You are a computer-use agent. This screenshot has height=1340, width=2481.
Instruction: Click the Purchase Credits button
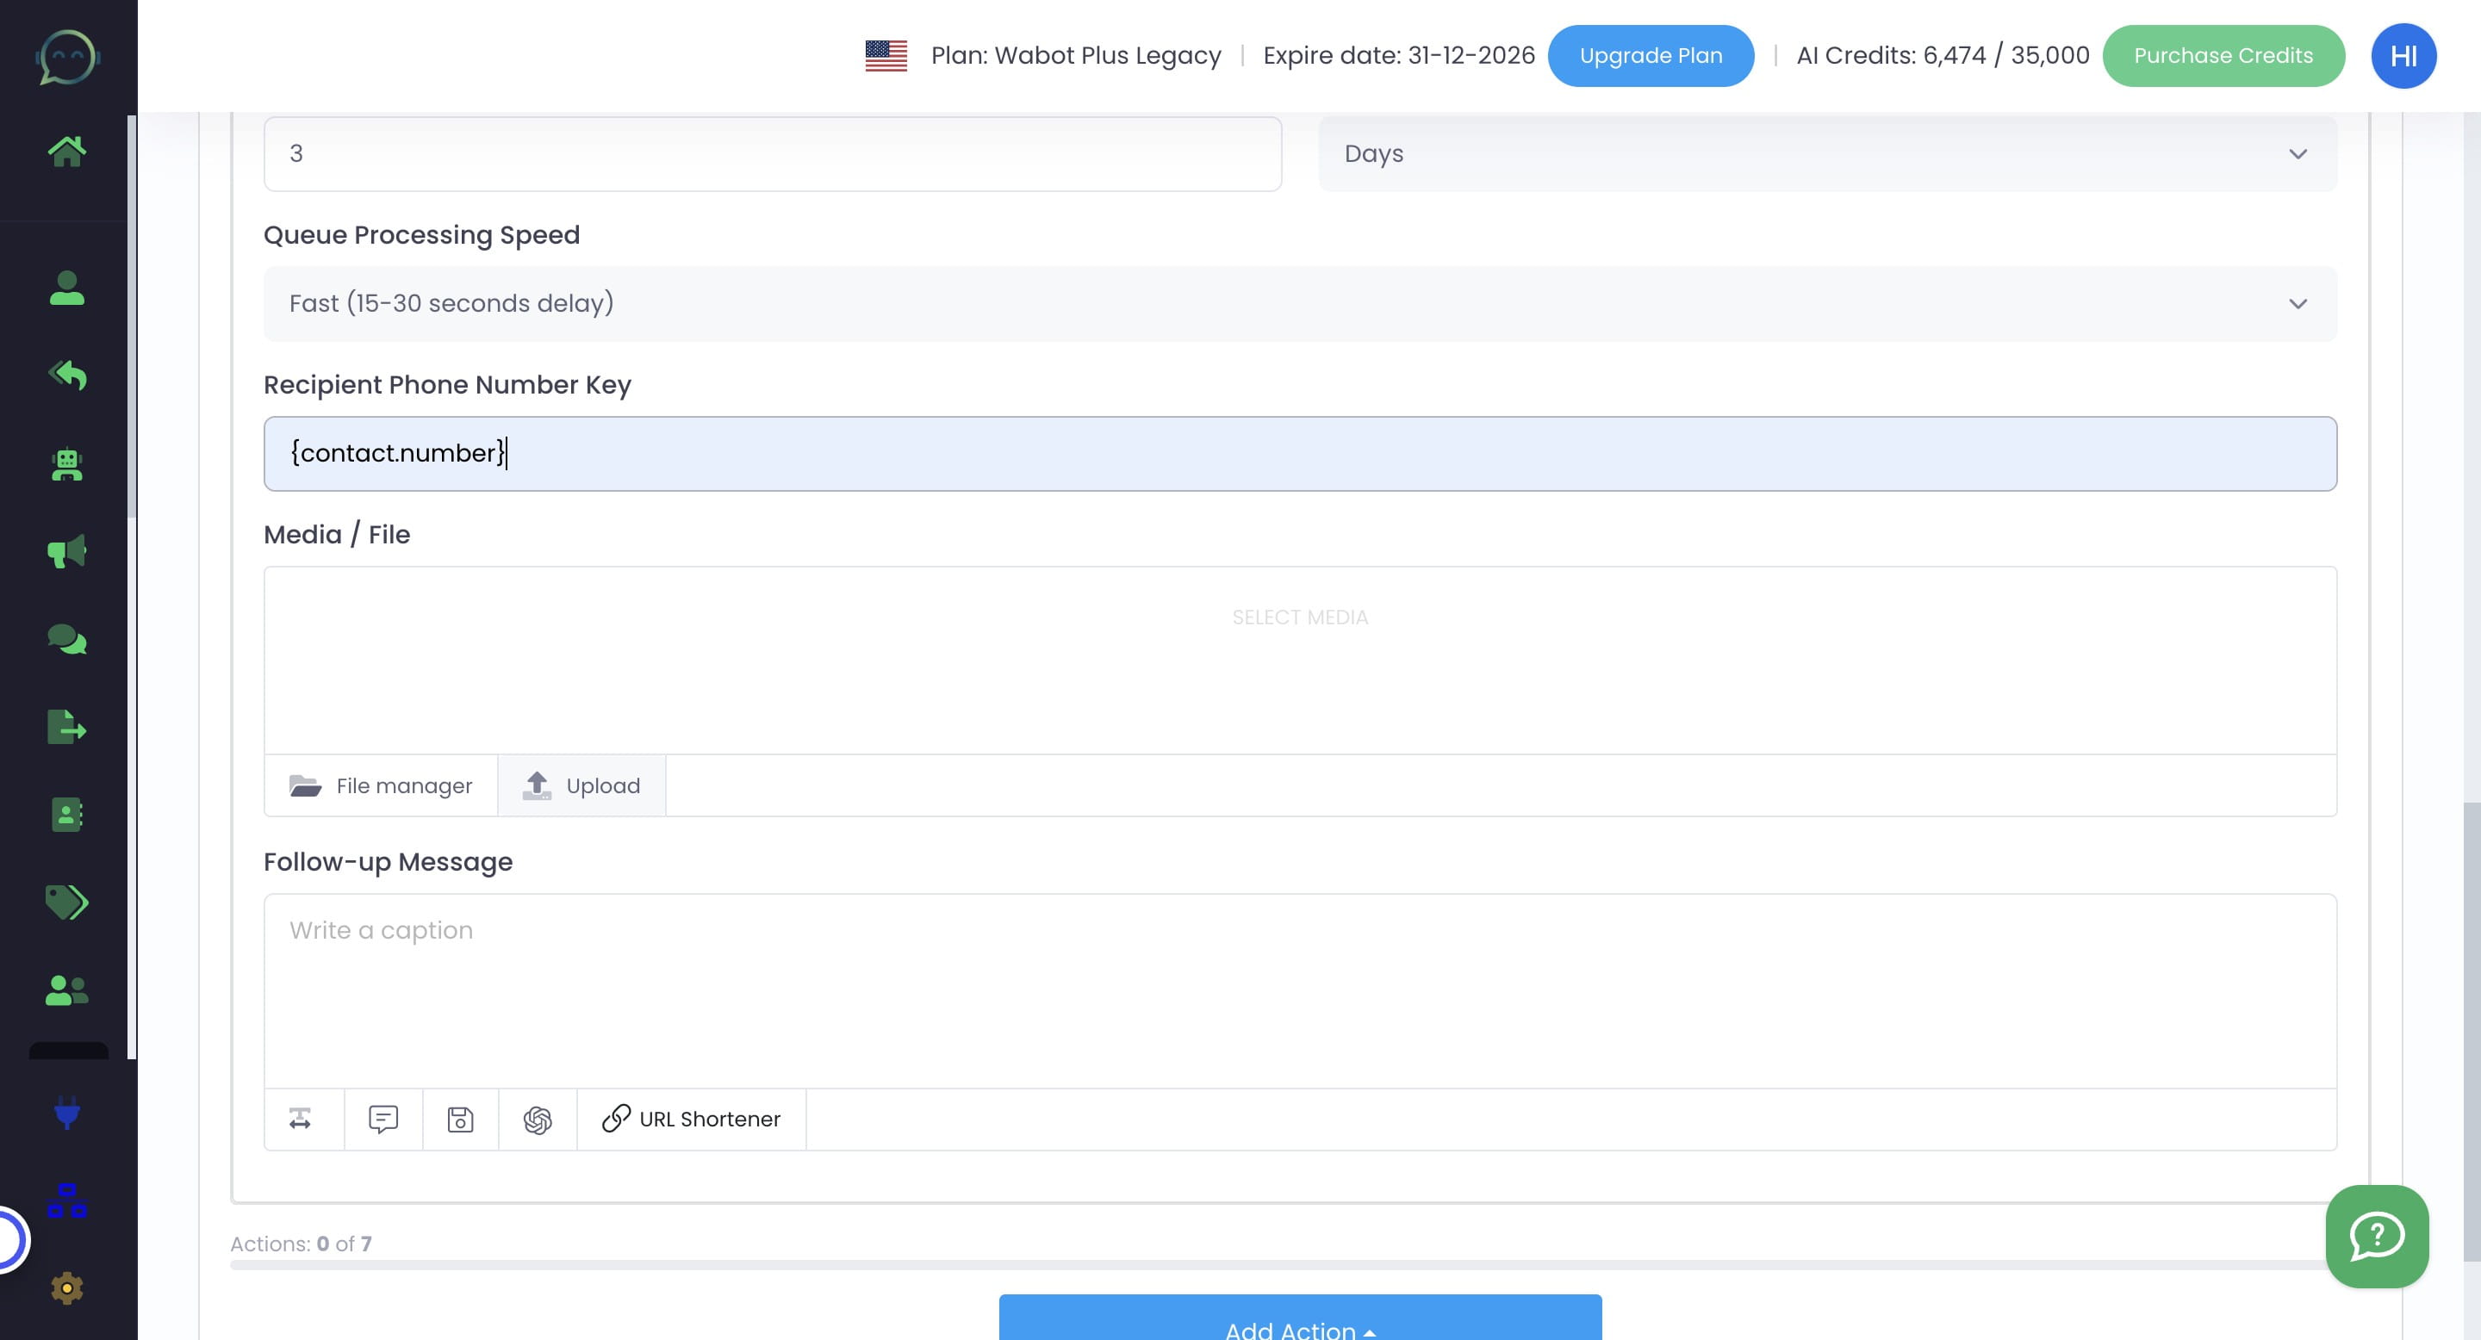[2222, 56]
